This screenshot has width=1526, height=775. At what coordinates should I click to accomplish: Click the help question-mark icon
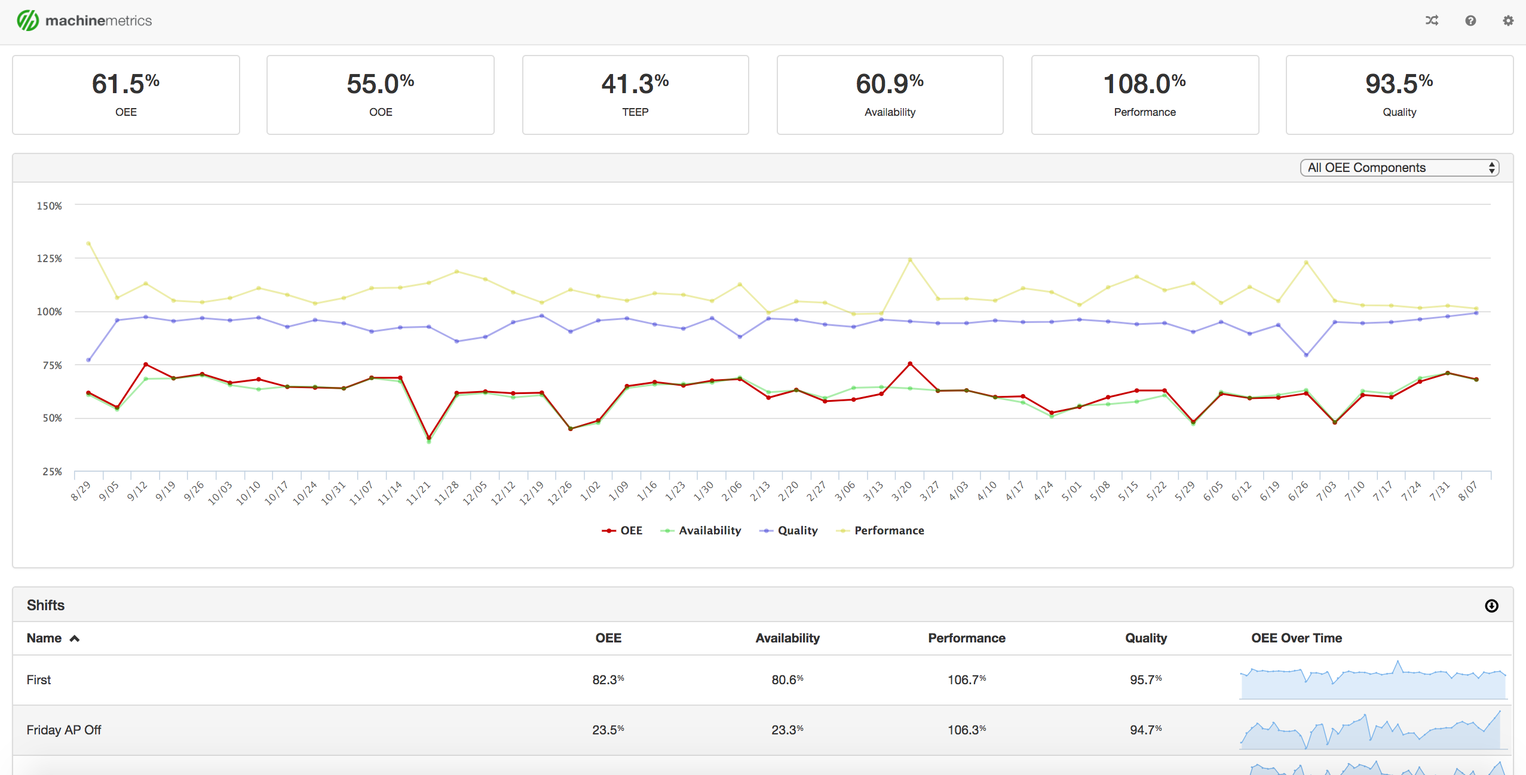click(x=1470, y=21)
